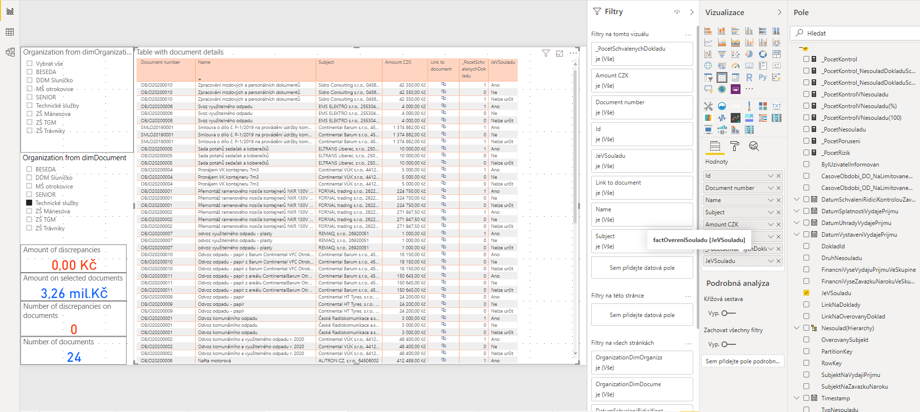Select the slicer visual type
The width and height of the screenshot is (920, 412).
pyautogui.click(x=708, y=77)
